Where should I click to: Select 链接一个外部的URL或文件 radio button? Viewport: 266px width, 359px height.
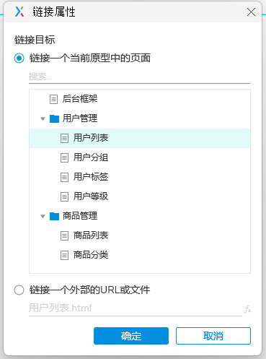[x=19, y=290]
